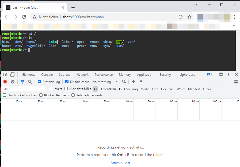Viewport: 240px width, 167px height.
Task: Open the issues counter badge
Action: point(209,75)
